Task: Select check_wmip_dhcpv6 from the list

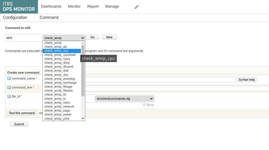Action: [62, 67]
